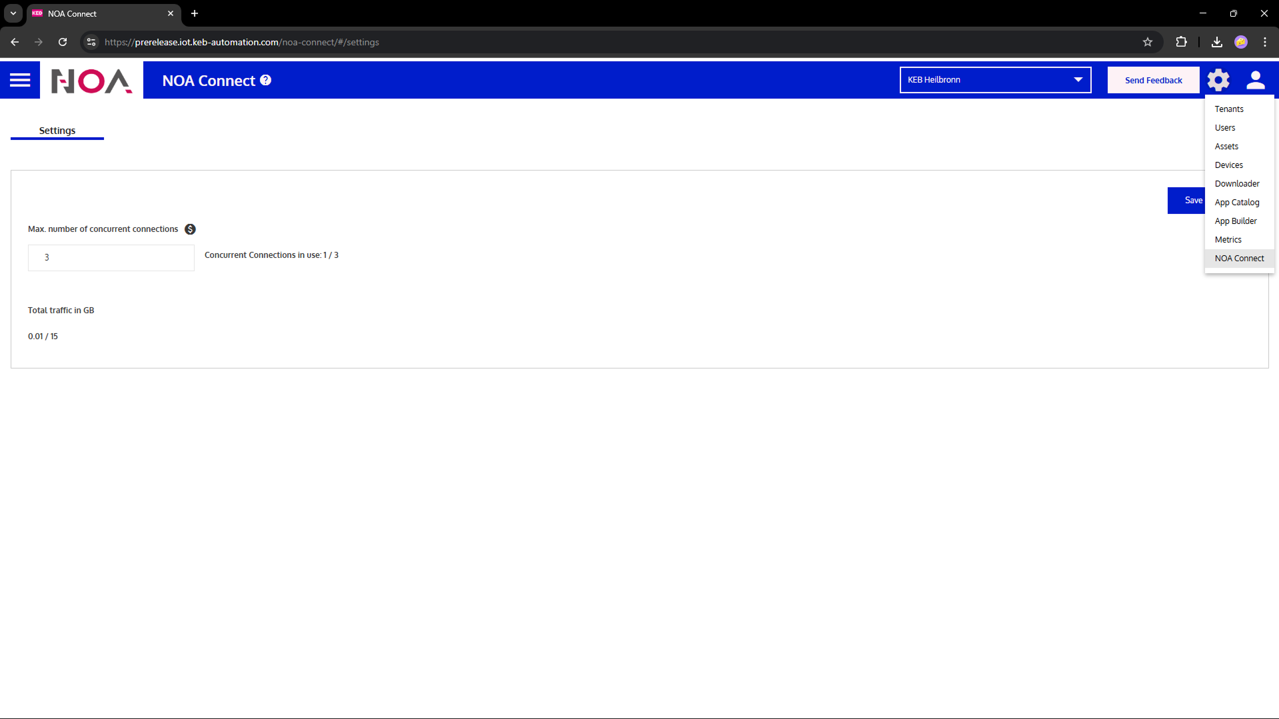Open the user account icon
Screen dimensions: 1279x719
(1255, 80)
